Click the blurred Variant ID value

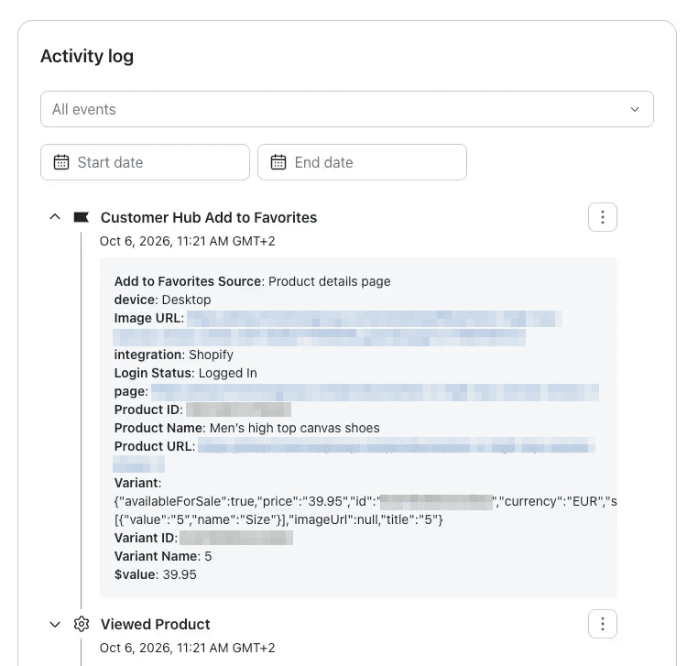coord(236,538)
